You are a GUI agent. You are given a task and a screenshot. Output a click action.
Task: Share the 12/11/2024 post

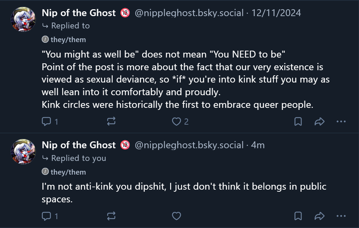[x=319, y=122]
